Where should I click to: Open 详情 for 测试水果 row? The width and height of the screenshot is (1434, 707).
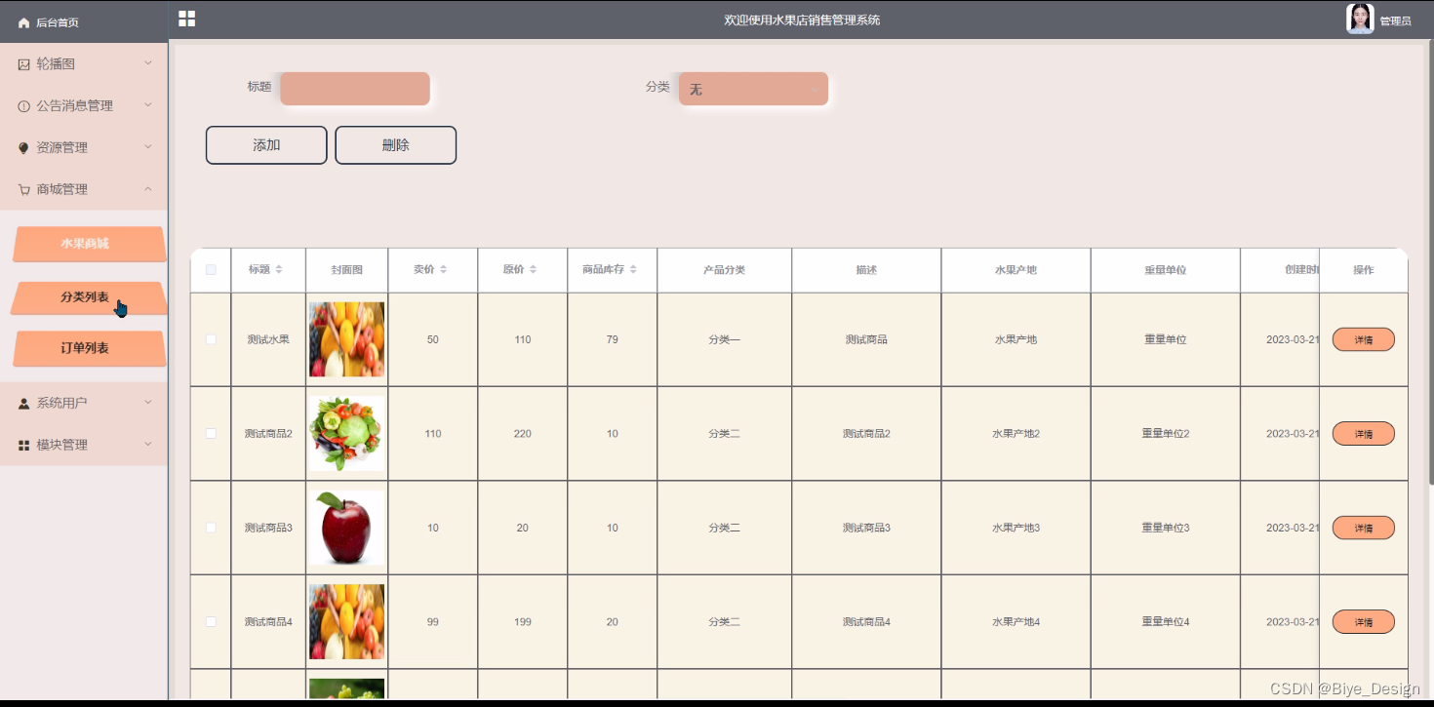click(x=1363, y=339)
